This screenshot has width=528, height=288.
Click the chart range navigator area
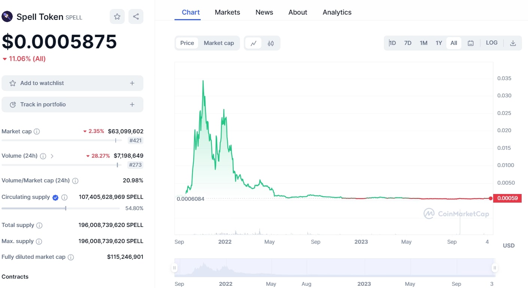click(335, 268)
